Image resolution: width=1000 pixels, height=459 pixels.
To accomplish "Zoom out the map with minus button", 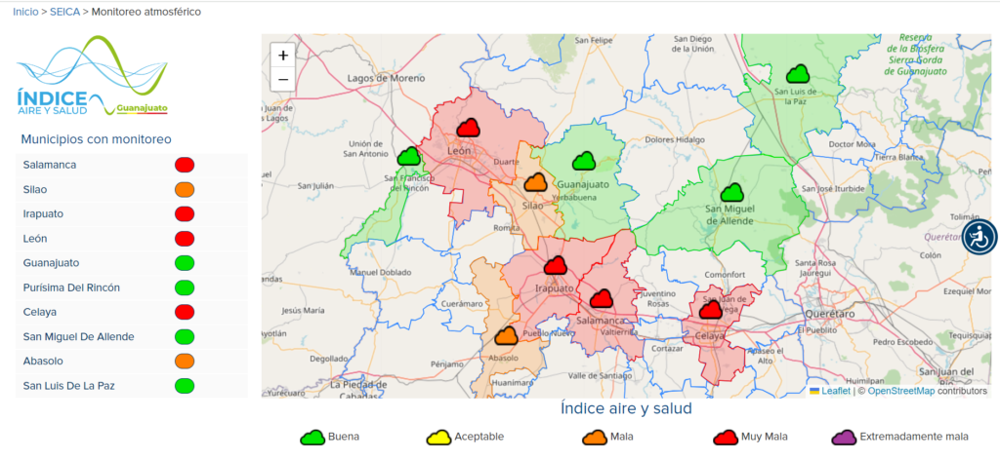I will click(x=283, y=80).
